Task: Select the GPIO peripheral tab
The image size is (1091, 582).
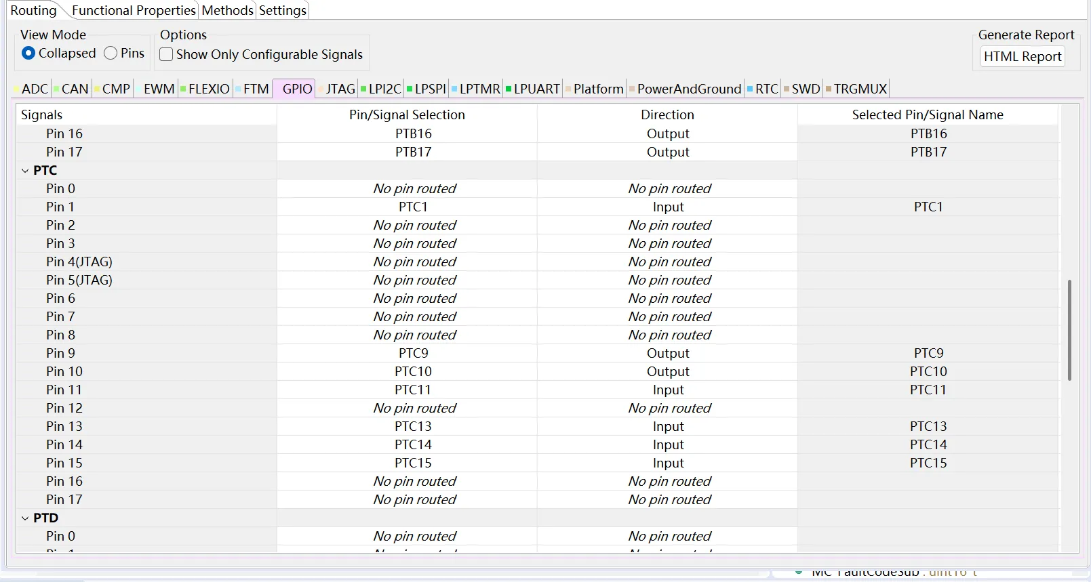Action: click(x=294, y=89)
